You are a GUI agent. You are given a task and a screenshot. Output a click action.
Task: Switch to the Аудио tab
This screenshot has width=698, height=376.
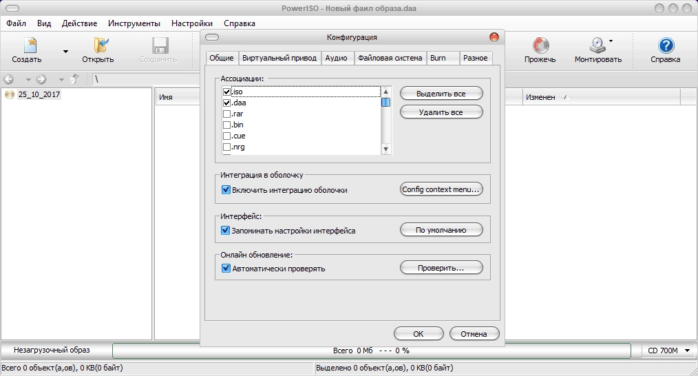coord(336,58)
